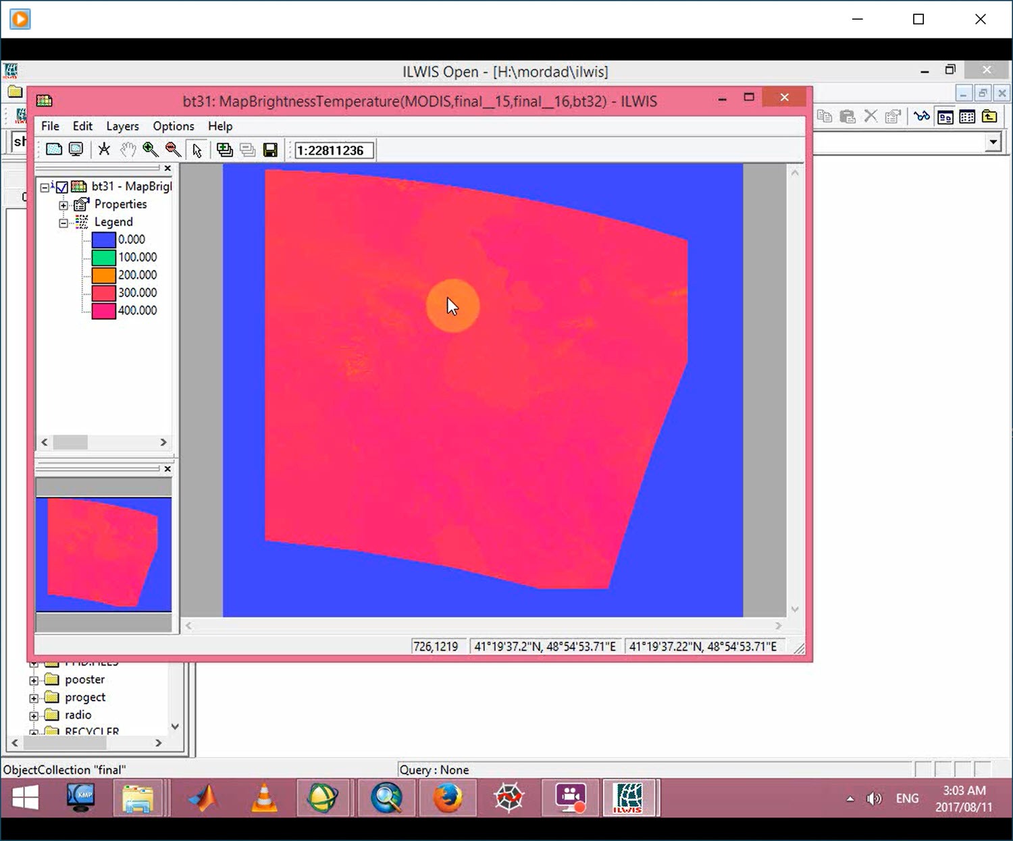Screen dimensions: 1013x841
Task: Expand the pooster folder in navigator
Action: (34, 680)
